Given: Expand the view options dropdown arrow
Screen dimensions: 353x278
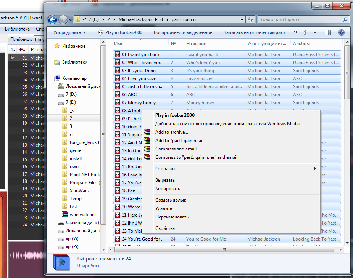Looking at the screenshot, I should click(315, 32).
